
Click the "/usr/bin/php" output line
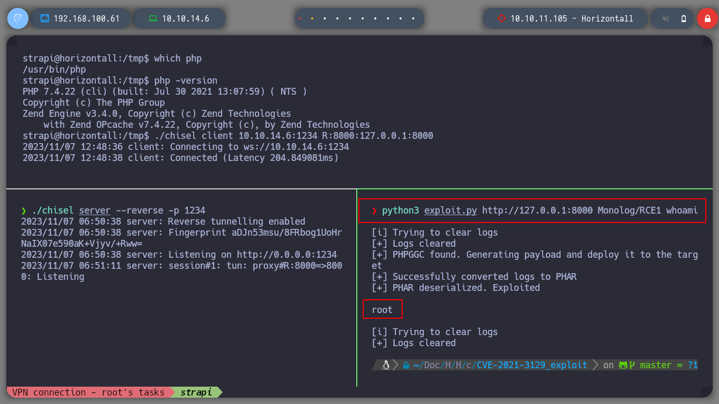pyautogui.click(x=54, y=69)
